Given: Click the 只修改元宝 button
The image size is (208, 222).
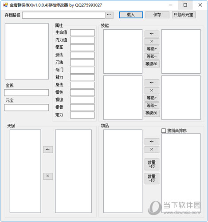Looking at the screenshot, I should 184,15.
